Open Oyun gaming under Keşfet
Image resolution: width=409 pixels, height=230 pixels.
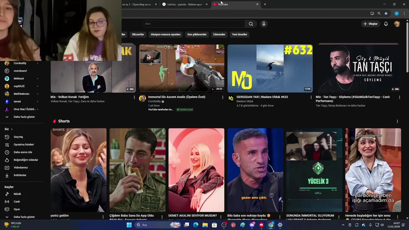[x=22, y=209]
